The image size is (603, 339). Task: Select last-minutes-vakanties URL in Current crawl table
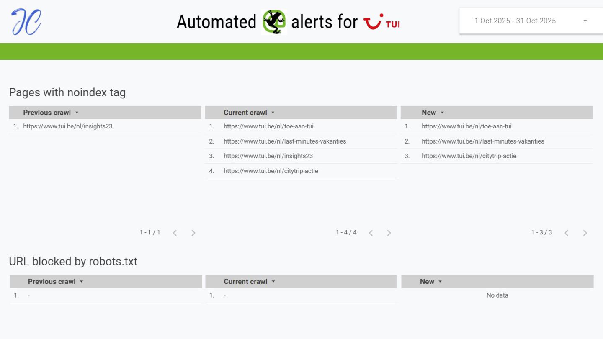285,141
